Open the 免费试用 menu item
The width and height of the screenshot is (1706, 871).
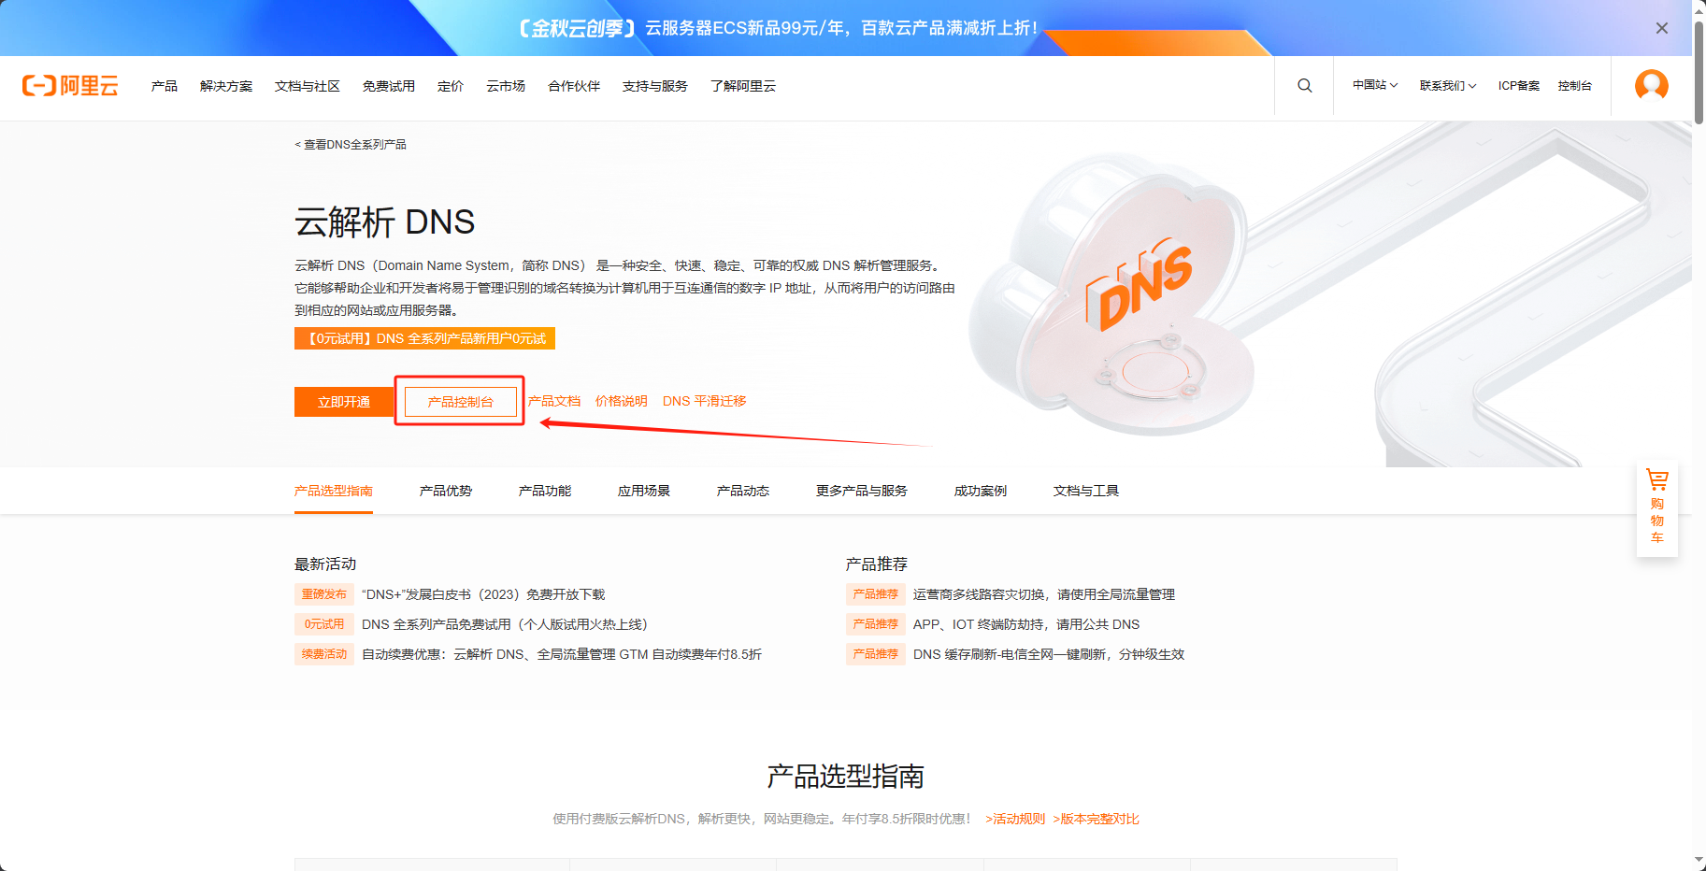[389, 86]
